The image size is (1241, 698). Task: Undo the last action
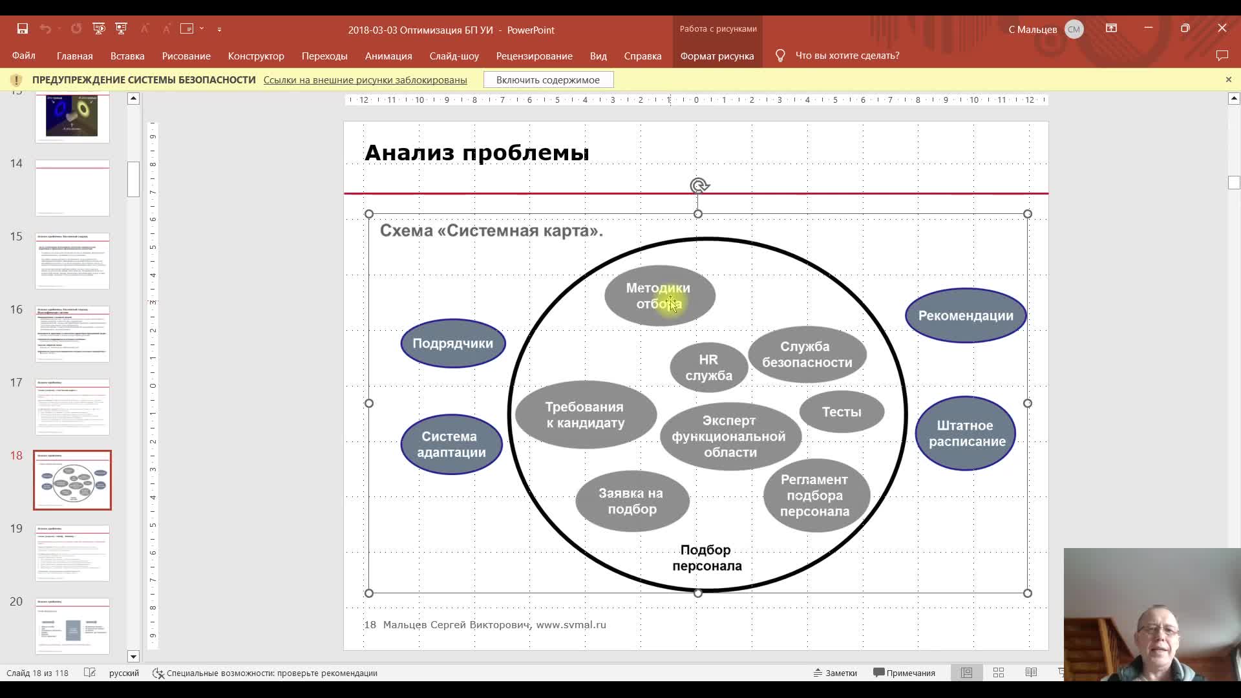[x=45, y=29]
